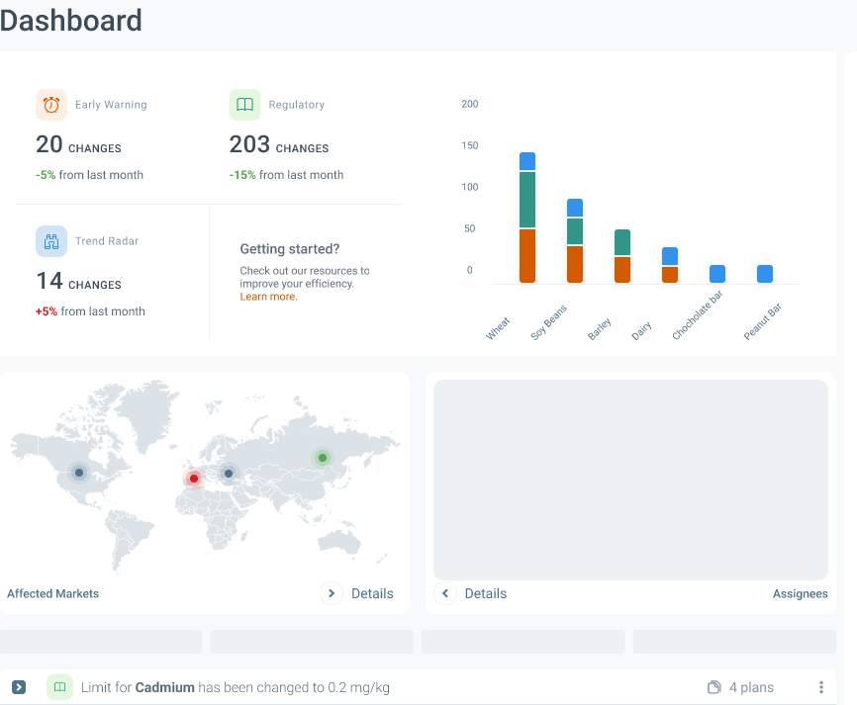Click the 'Assignees' label

pos(801,593)
